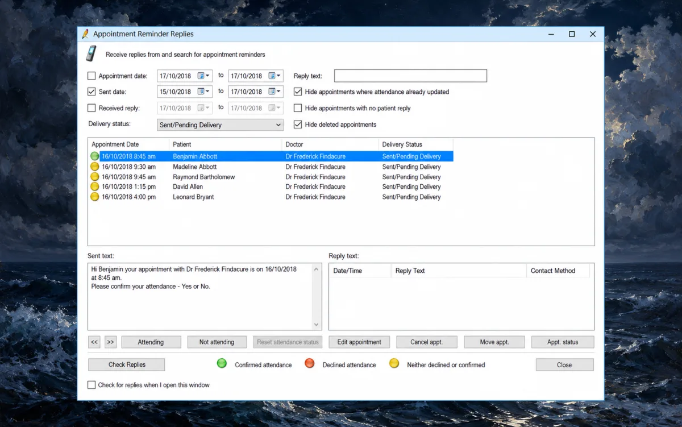Expand the Sent date start dropdown arrow
Screen dimensions: 682x427
click(208, 92)
